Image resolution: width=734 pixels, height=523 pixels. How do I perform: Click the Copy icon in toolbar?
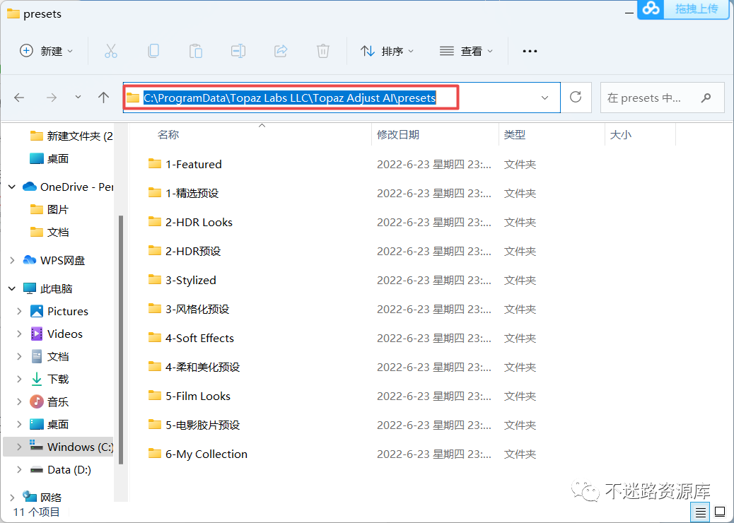(x=153, y=51)
